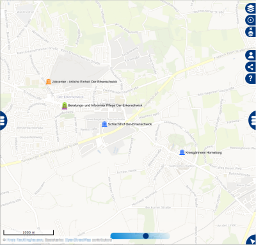Select the orange Jobcenter marker icon
This screenshot has height=245, width=256.
(x=49, y=82)
